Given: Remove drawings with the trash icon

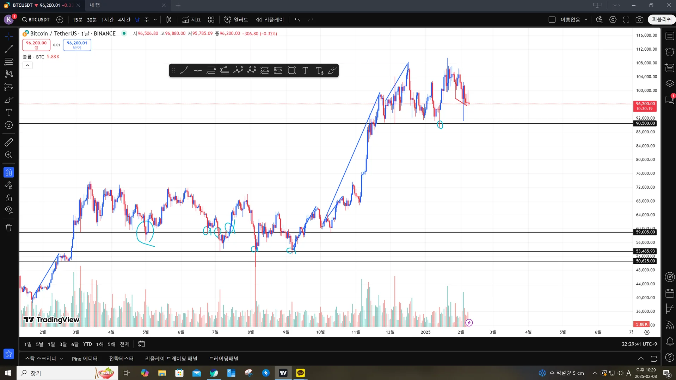Looking at the screenshot, I should tap(9, 228).
